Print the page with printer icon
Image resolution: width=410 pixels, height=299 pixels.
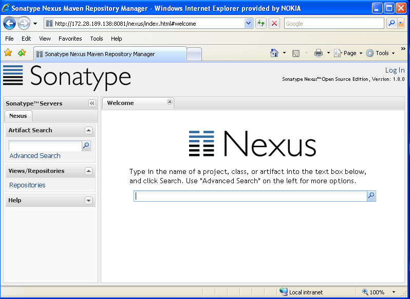(x=318, y=53)
